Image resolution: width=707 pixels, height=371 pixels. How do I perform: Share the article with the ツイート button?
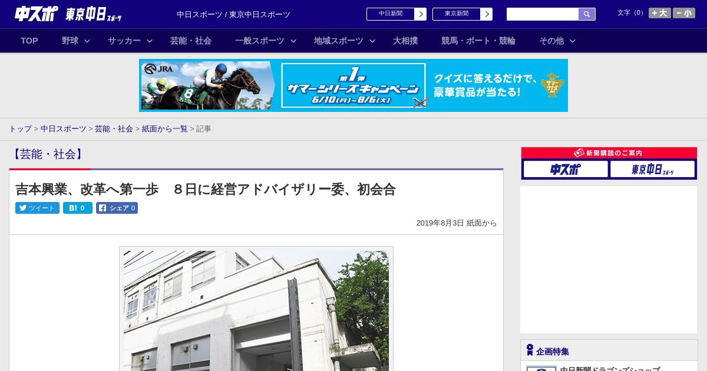tap(37, 208)
